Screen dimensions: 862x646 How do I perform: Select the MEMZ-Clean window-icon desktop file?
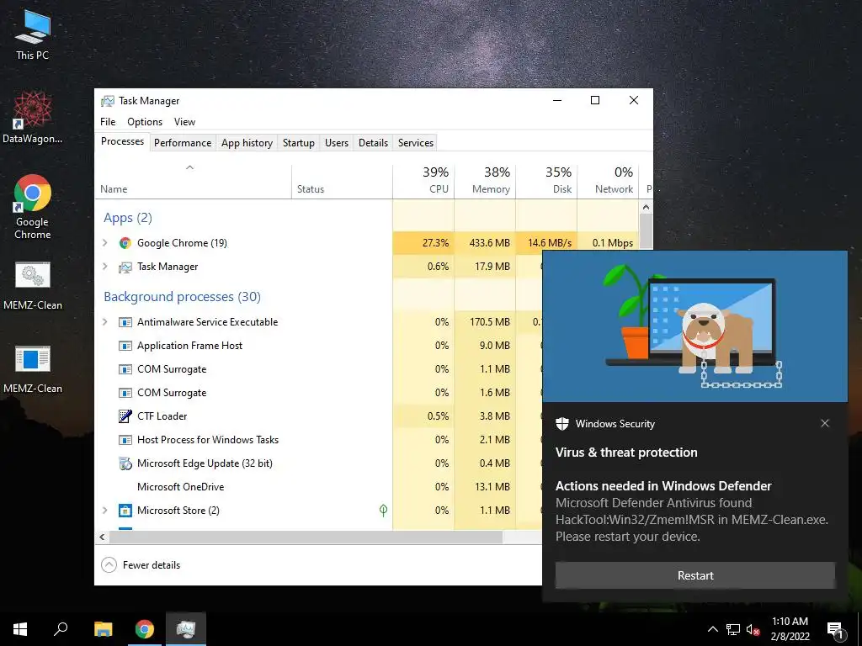pos(33,368)
